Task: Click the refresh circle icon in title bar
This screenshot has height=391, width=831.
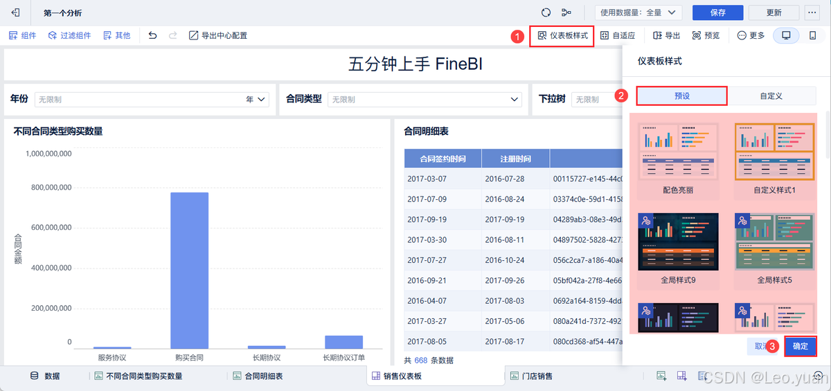Action: [546, 12]
